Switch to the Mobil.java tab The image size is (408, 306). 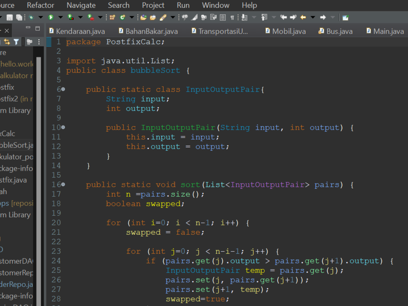point(289,31)
